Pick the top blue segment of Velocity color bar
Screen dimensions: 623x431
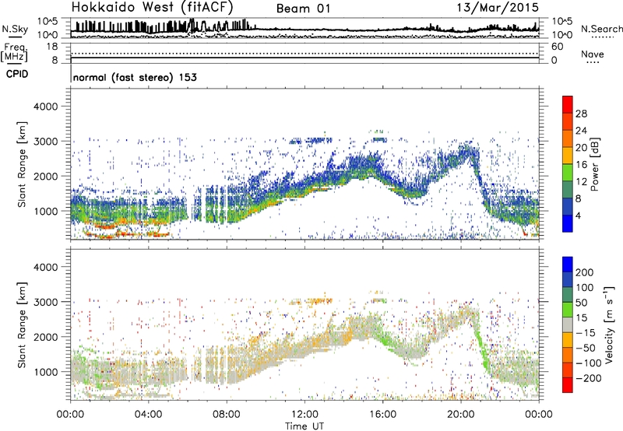point(568,265)
